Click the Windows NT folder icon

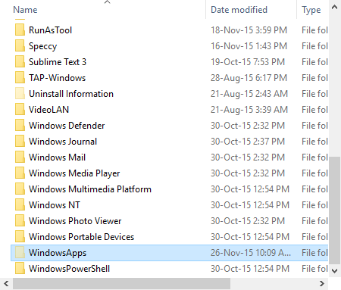pos(20,205)
